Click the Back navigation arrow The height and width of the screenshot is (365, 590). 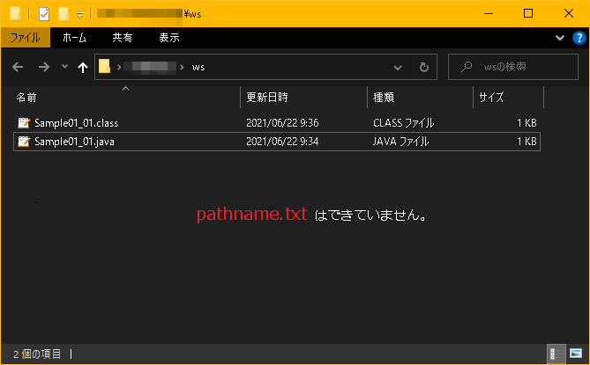point(19,67)
